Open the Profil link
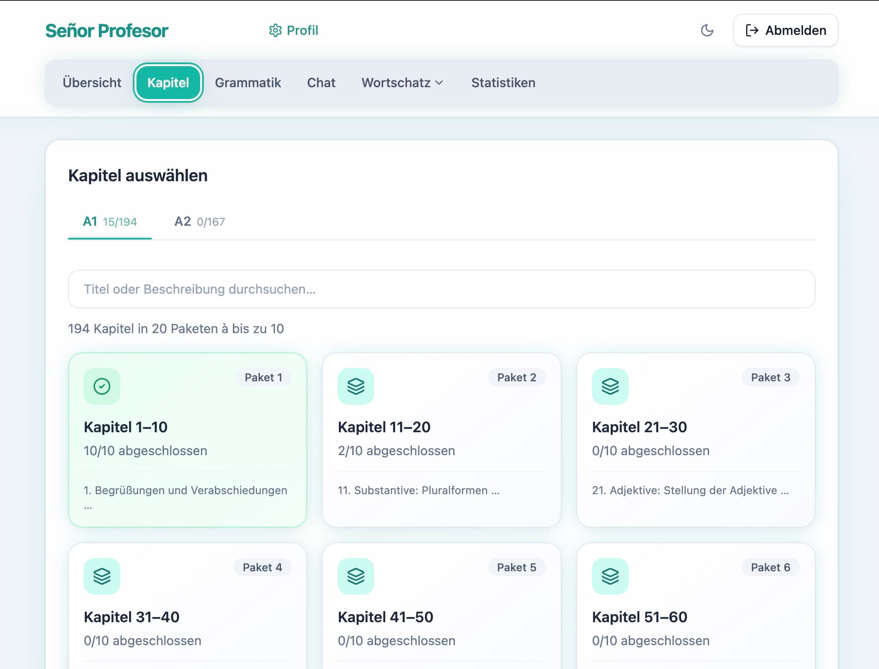The height and width of the screenshot is (669, 879). tap(293, 30)
